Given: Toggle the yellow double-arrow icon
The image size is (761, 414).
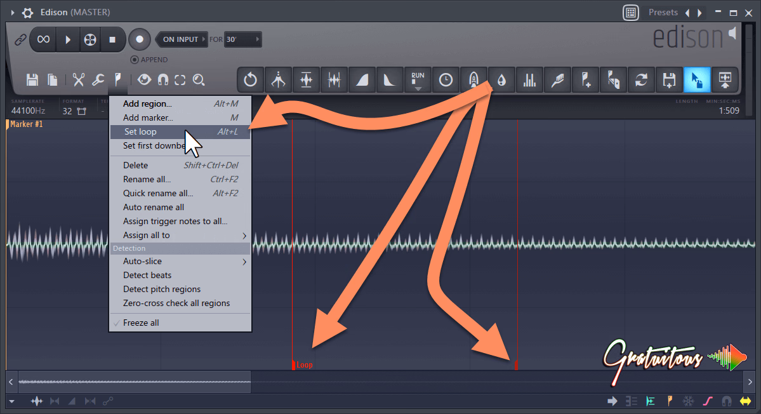Looking at the screenshot, I should tap(746, 401).
